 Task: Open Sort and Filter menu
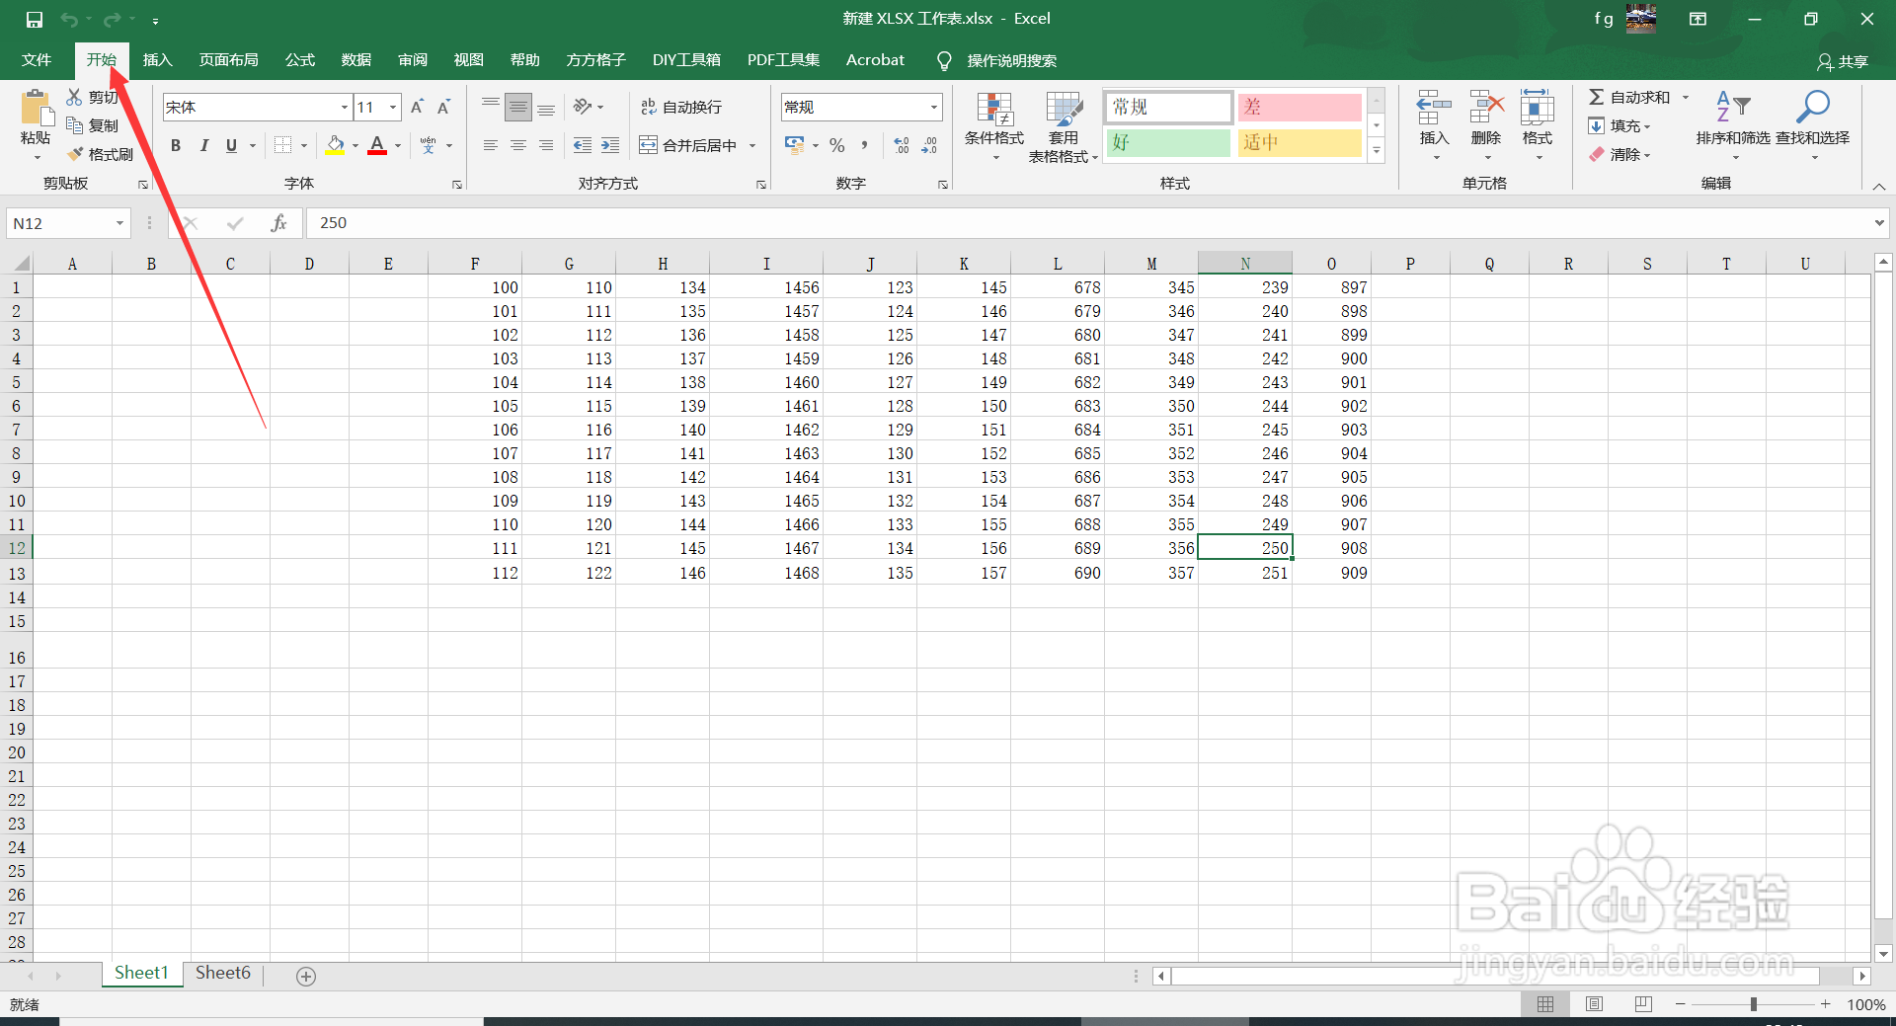[1733, 126]
